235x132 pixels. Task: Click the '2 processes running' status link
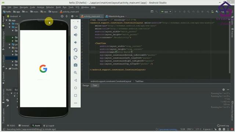[168, 129]
